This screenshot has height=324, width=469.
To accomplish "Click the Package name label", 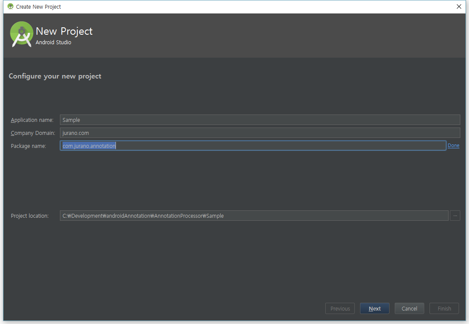I will coord(29,146).
